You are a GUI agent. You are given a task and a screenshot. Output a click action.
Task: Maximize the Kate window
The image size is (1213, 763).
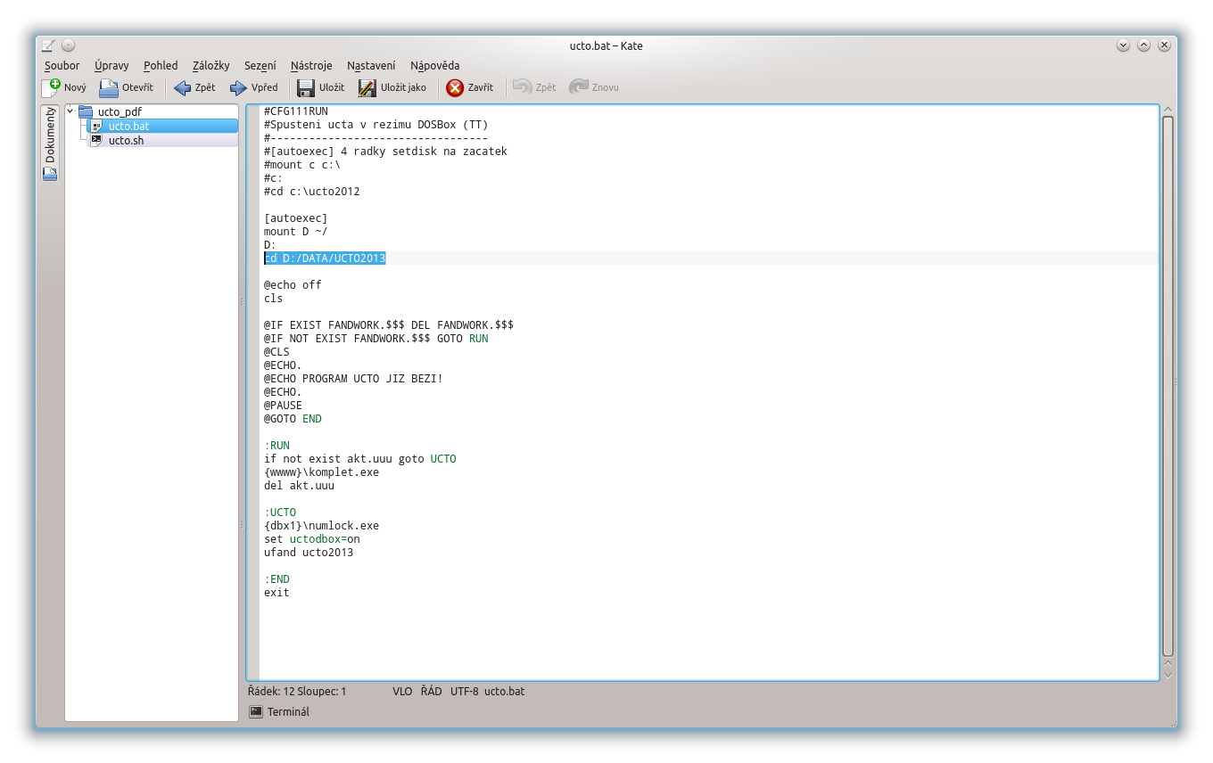coord(1143,45)
